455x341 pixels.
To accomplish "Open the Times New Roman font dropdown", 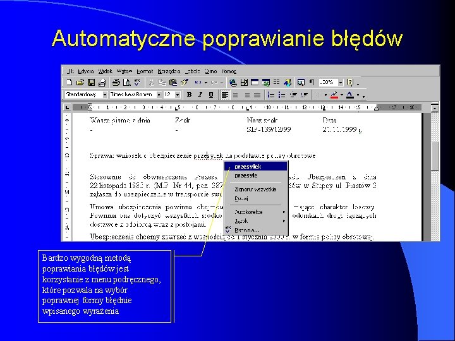I will pyautogui.click(x=159, y=95).
